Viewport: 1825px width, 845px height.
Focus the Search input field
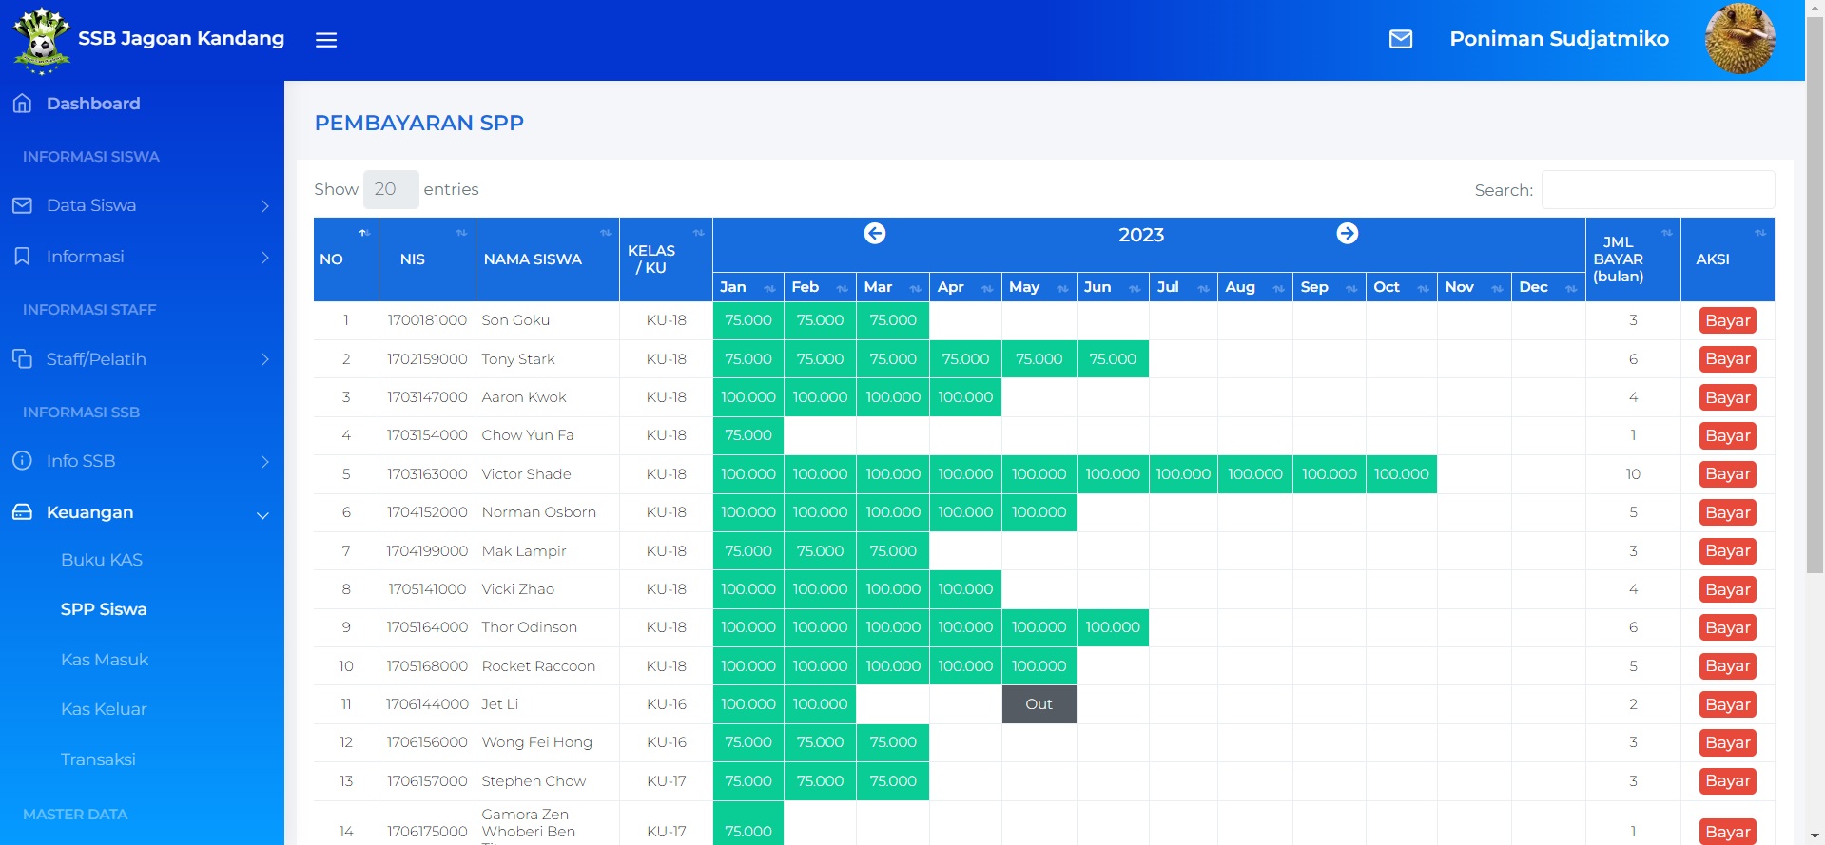pos(1657,190)
